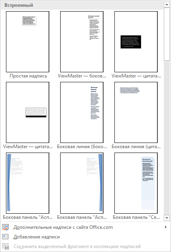Image resolution: width=171 pixels, height=252 pixels.
Task: Click the gallery scrollbar thumb
Action: click(x=167, y=34)
